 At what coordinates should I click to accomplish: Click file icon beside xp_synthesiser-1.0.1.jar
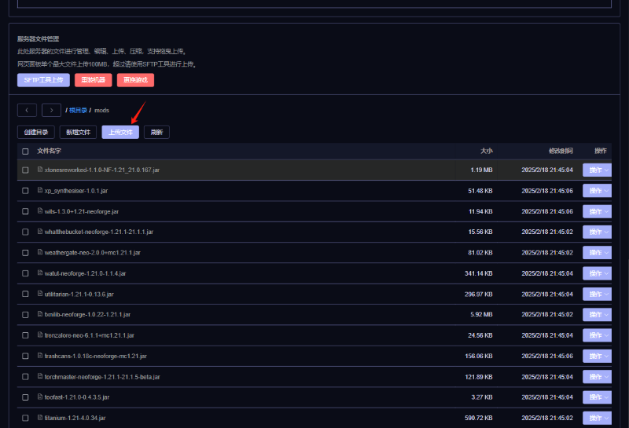point(40,191)
